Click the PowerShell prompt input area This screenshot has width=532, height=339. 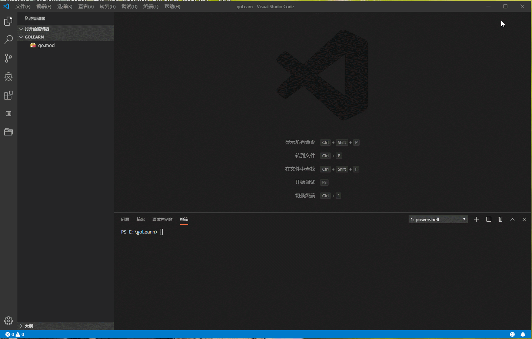(162, 232)
